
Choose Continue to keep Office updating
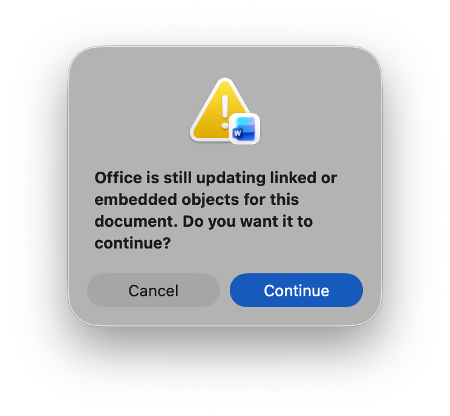click(296, 290)
